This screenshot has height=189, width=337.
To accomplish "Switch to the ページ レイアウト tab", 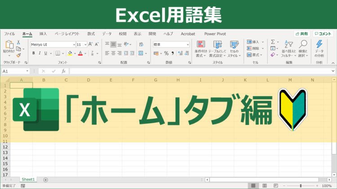I will [x=67, y=34].
